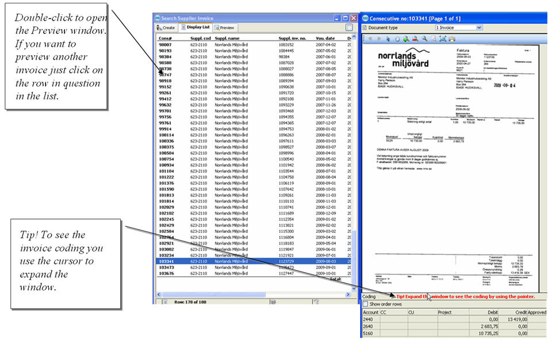Tick the Show order rows checkbox
Screen dimensions: 550x341
365,304
